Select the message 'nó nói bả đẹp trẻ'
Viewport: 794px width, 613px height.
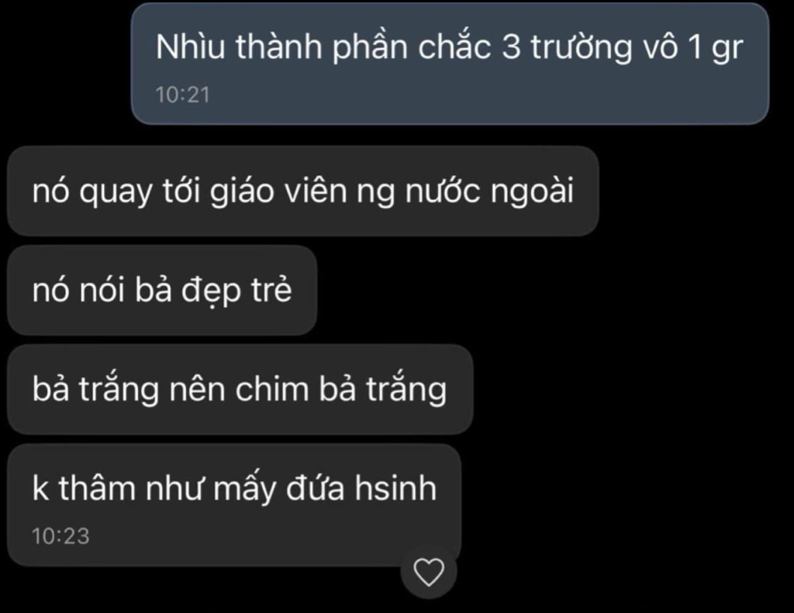(162, 290)
